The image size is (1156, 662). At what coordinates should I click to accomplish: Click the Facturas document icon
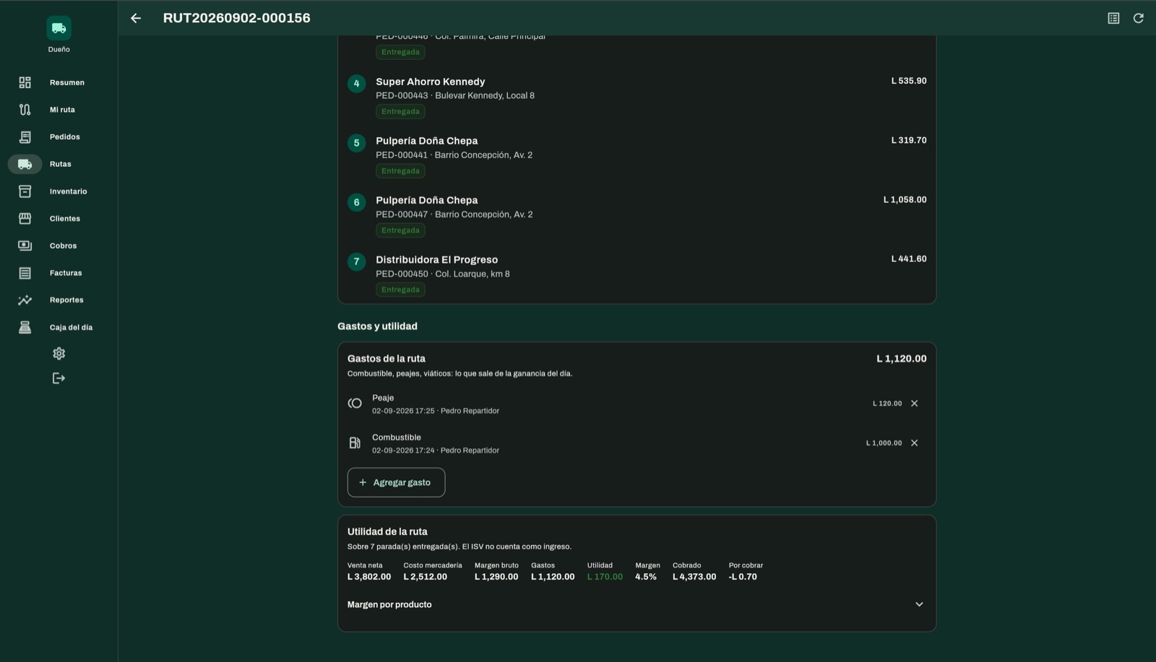pos(25,273)
